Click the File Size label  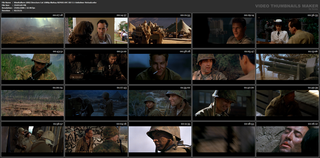point(5,5)
